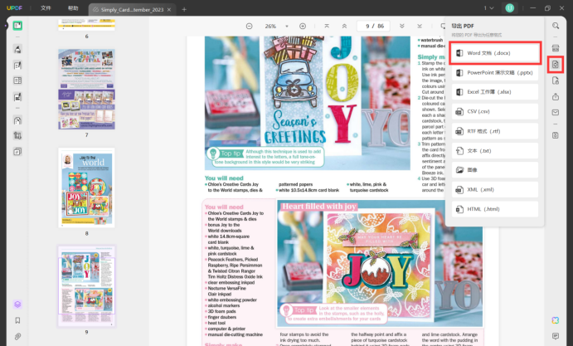The image size is (573, 346).
Task: Select page 9 thumbnail
Action: tap(86, 286)
